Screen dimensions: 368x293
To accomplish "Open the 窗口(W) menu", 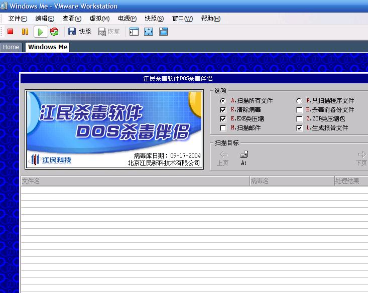I will tap(182, 18).
